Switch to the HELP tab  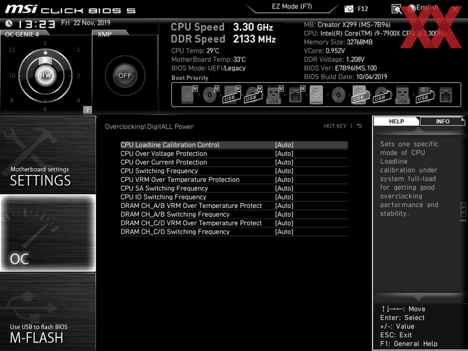point(396,121)
